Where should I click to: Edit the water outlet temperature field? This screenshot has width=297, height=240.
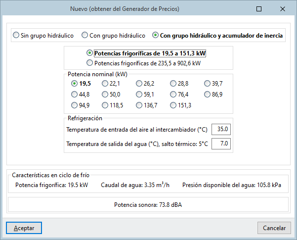coord(221,144)
